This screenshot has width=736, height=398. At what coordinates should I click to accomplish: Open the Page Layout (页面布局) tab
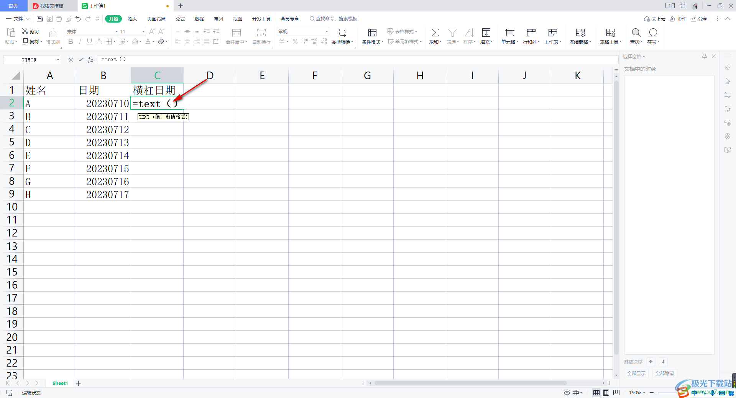(156, 19)
